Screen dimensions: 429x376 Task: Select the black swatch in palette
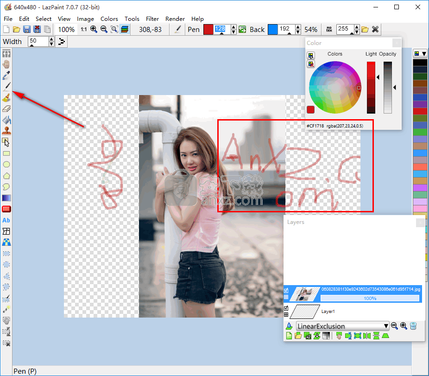click(420, 63)
